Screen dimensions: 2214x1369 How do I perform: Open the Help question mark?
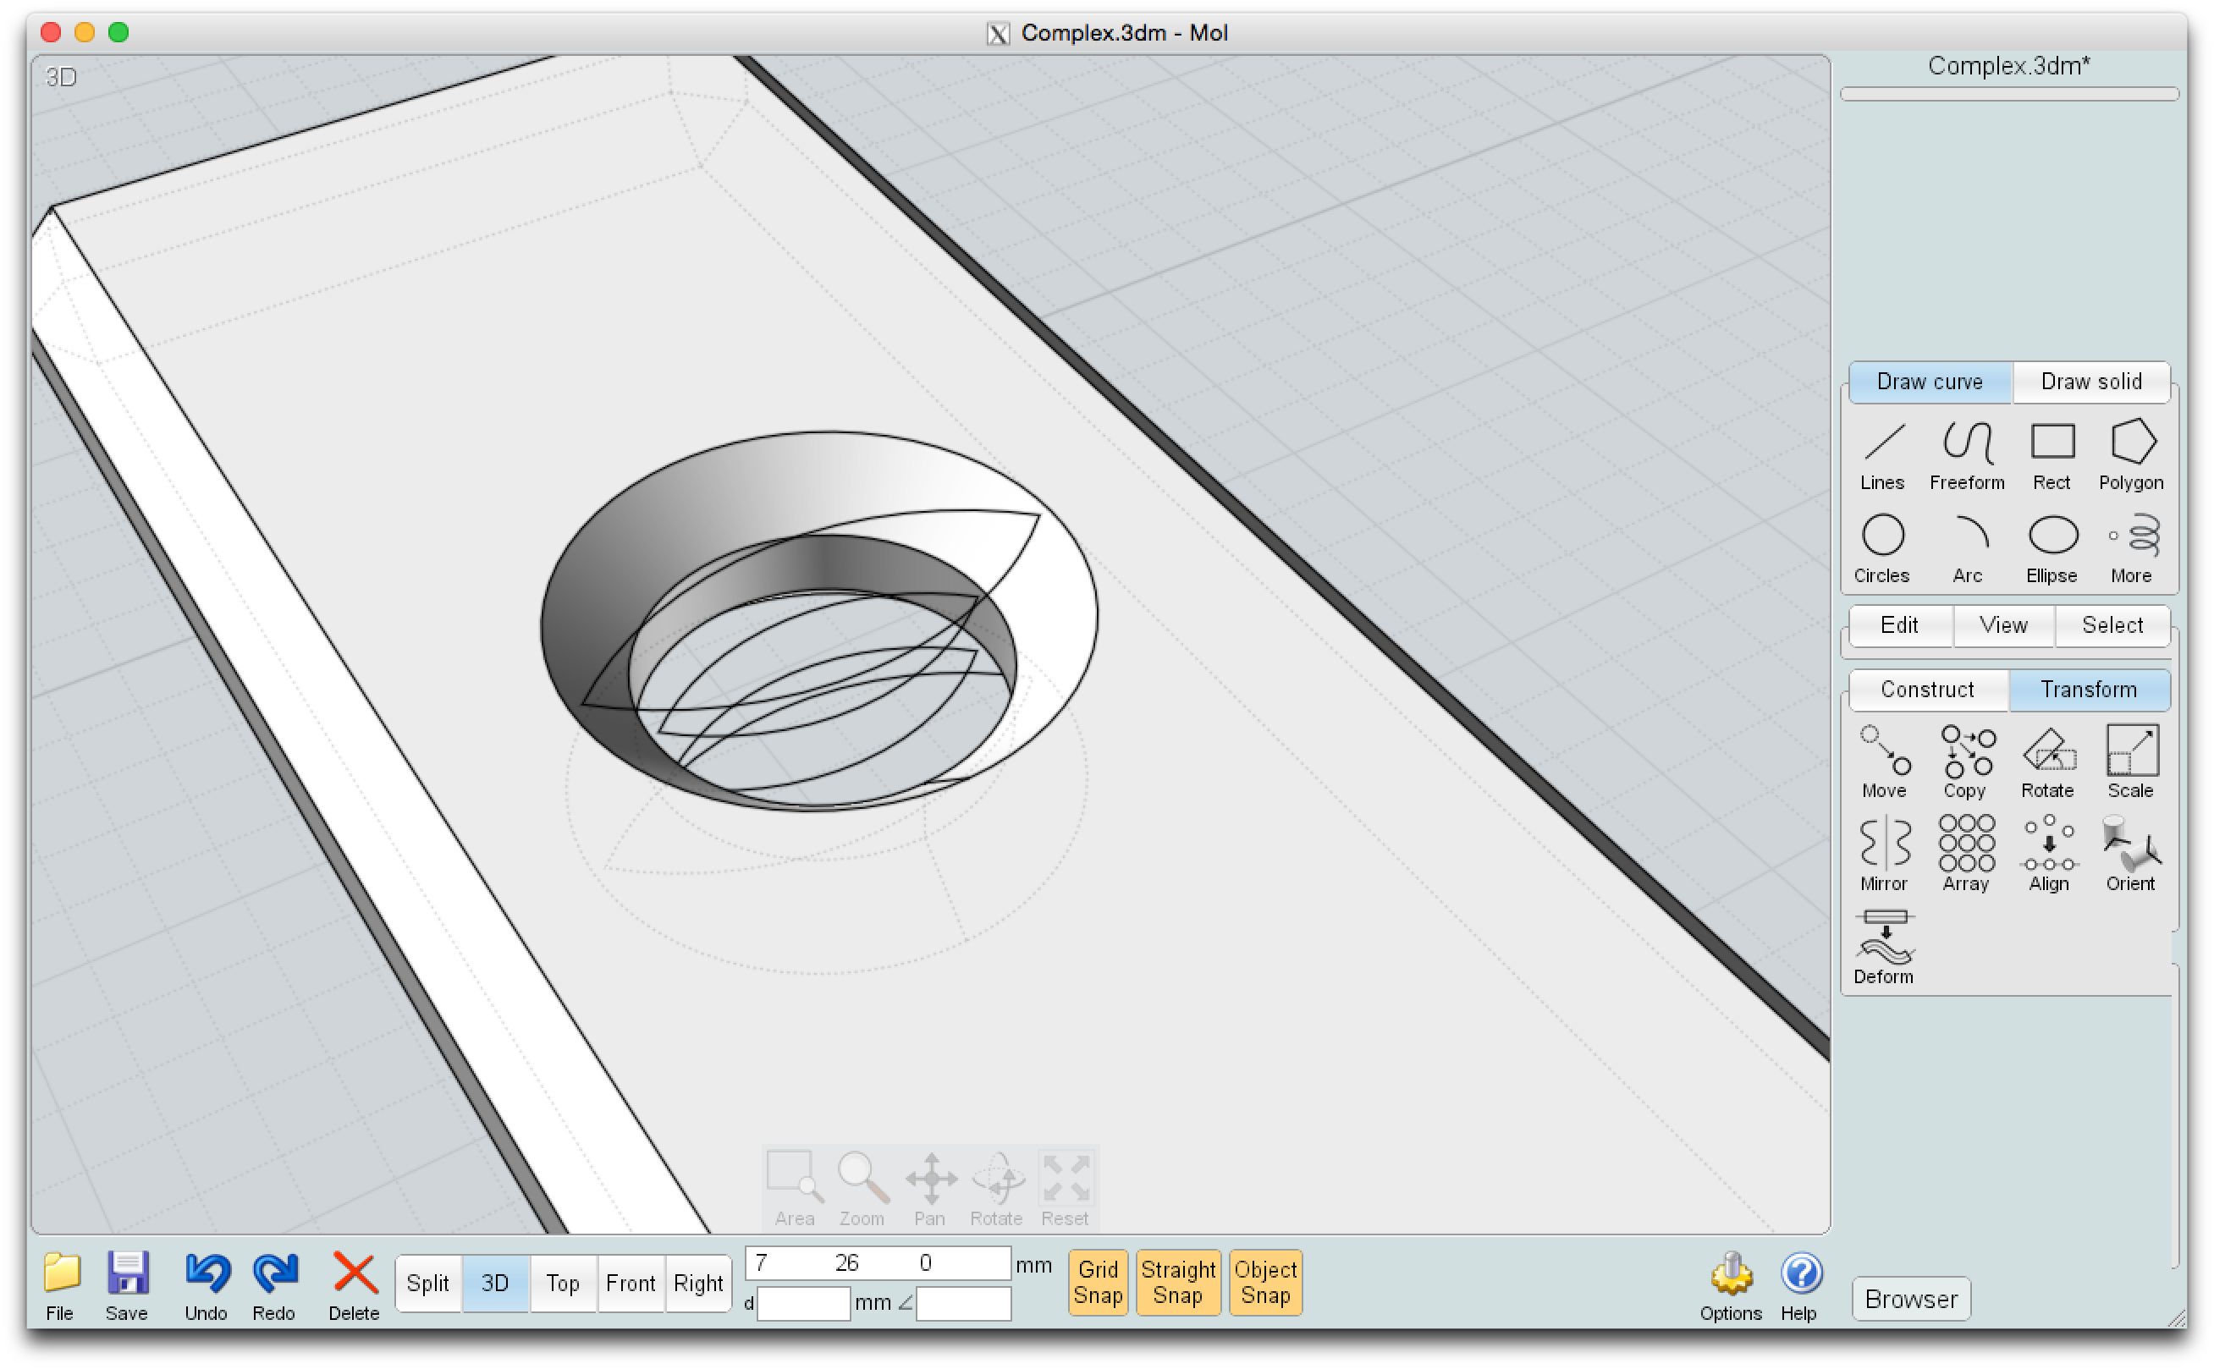pyautogui.click(x=1800, y=1287)
